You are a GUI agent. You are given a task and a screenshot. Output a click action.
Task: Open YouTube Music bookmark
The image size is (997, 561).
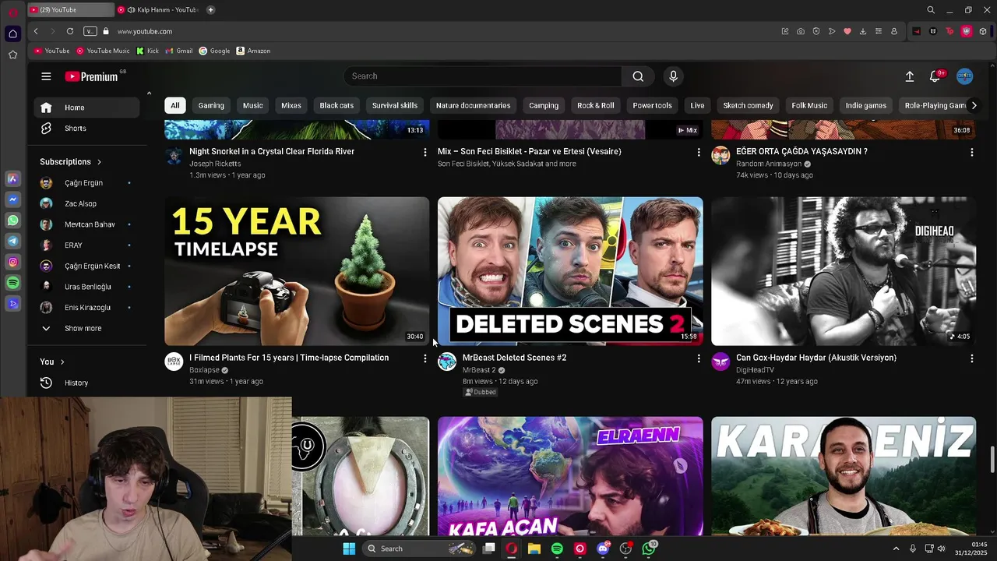(x=103, y=51)
